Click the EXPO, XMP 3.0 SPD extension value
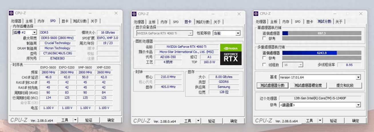The height and width of the screenshot is (132, 374). tap(108, 38)
